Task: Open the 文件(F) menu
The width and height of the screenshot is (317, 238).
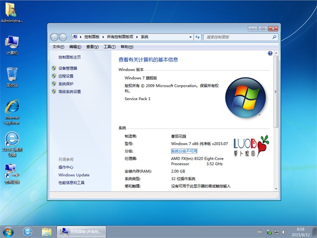Action: point(58,47)
